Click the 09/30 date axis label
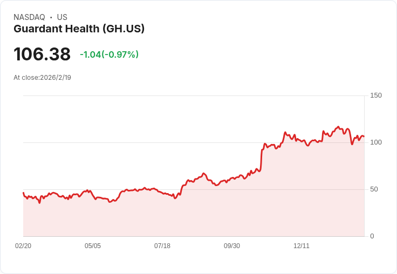This screenshot has width=397, height=274. 232,246
